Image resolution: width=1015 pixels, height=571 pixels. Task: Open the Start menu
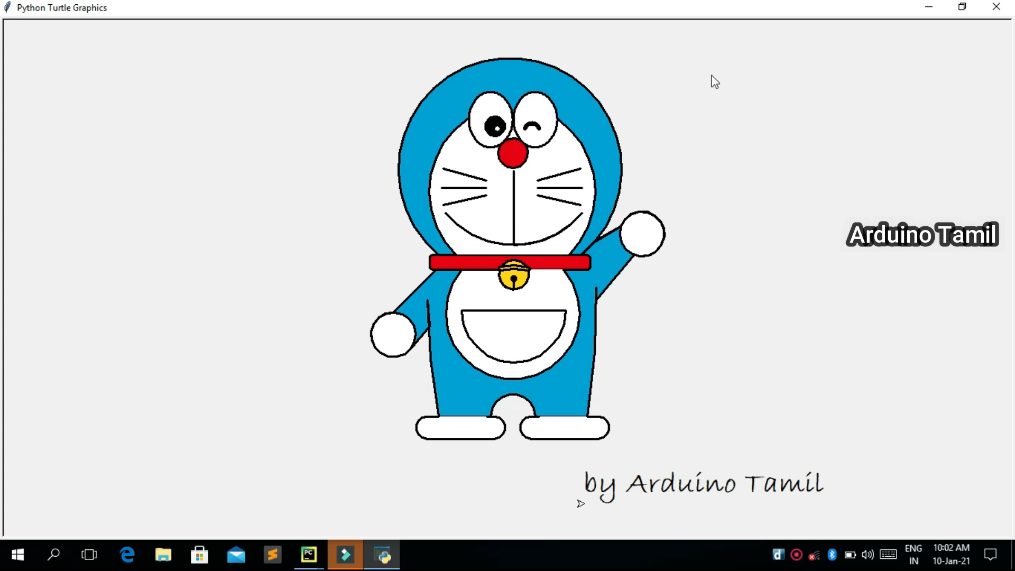pyautogui.click(x=17, y=555)
